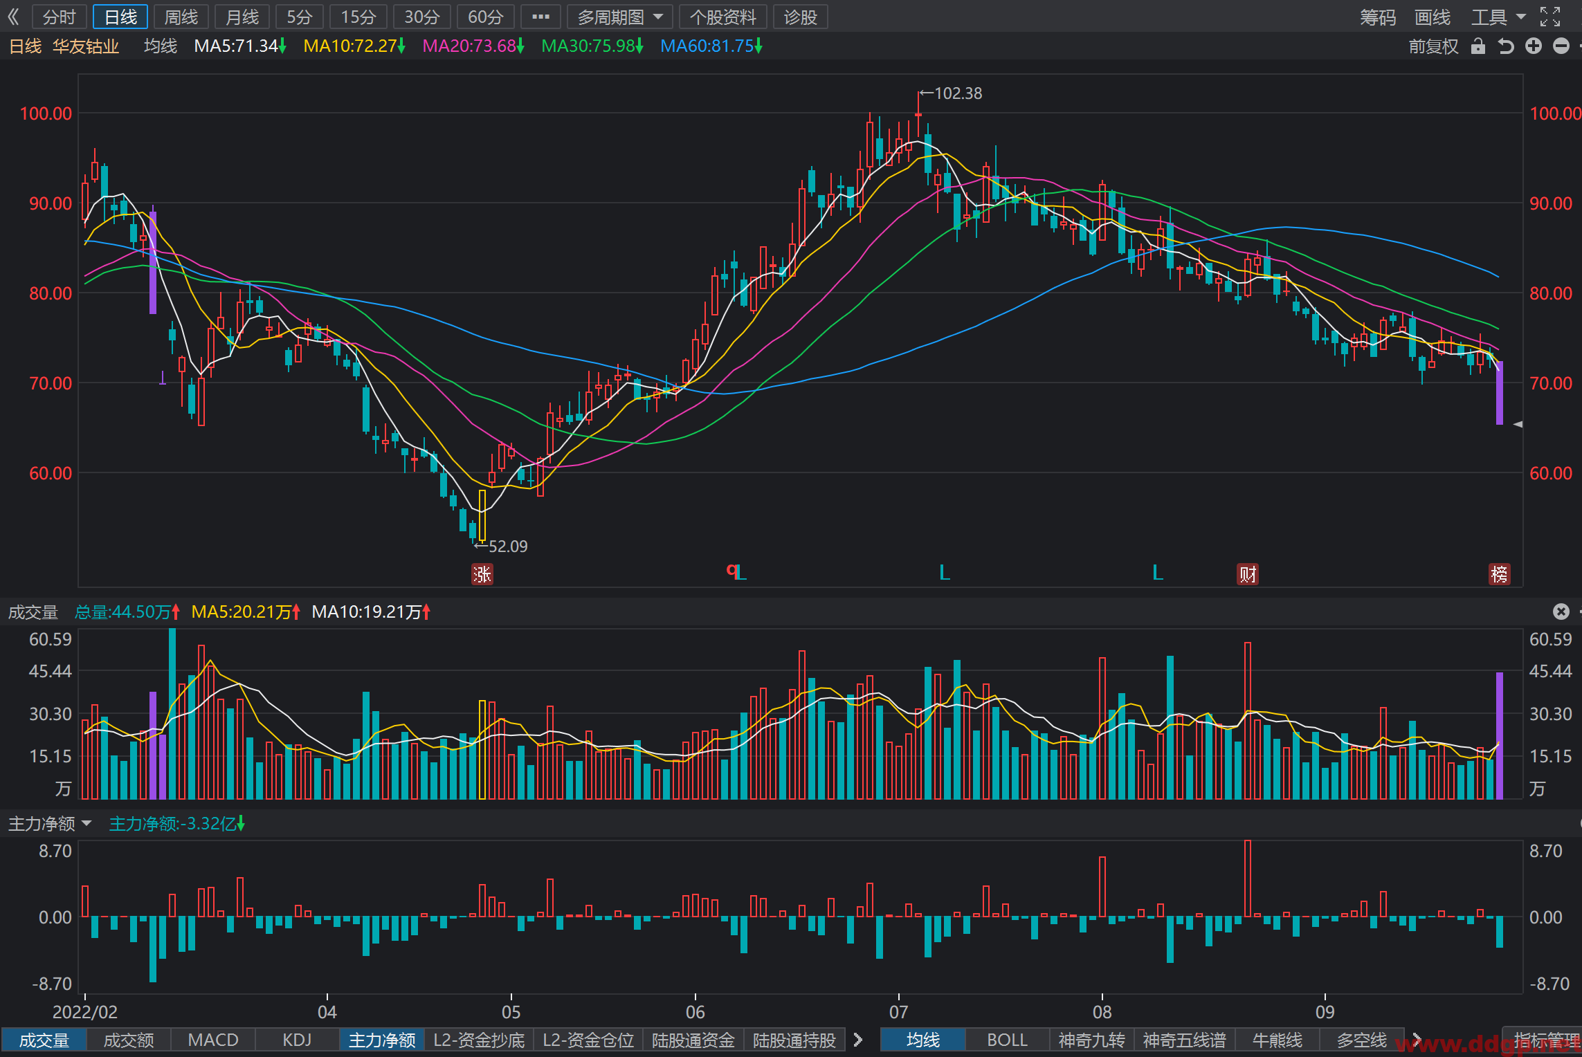Select the 60分 period button

tap(486, 17)
